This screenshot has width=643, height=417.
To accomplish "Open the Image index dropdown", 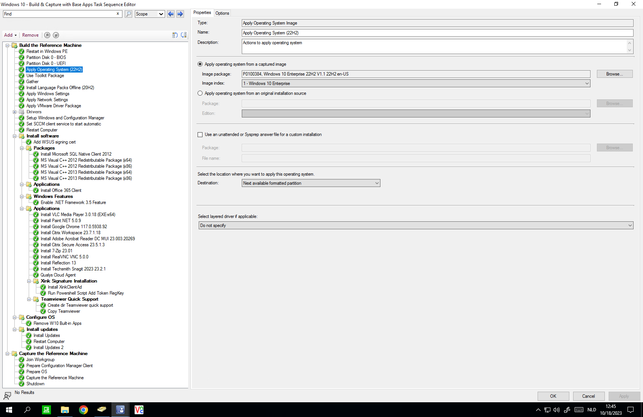I will (x=416, y=83).
